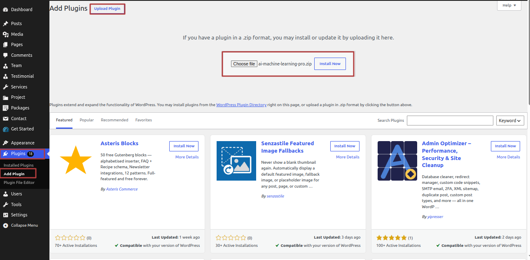
Task: Click the Get Started globe icon
Action: [5, 129]
